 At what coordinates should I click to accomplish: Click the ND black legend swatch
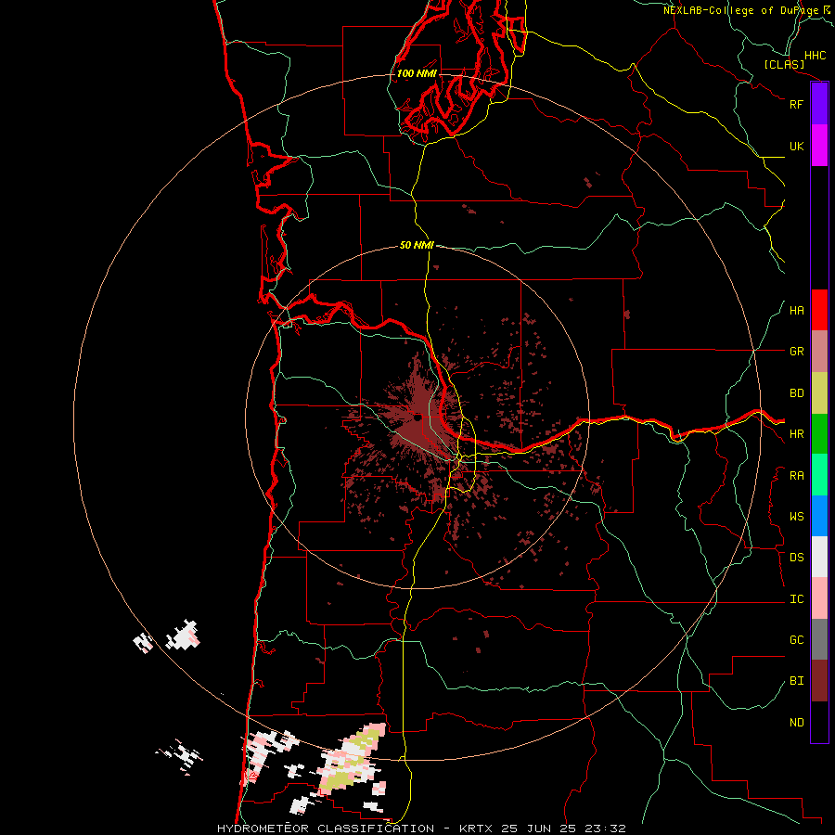tap(819, 722)
